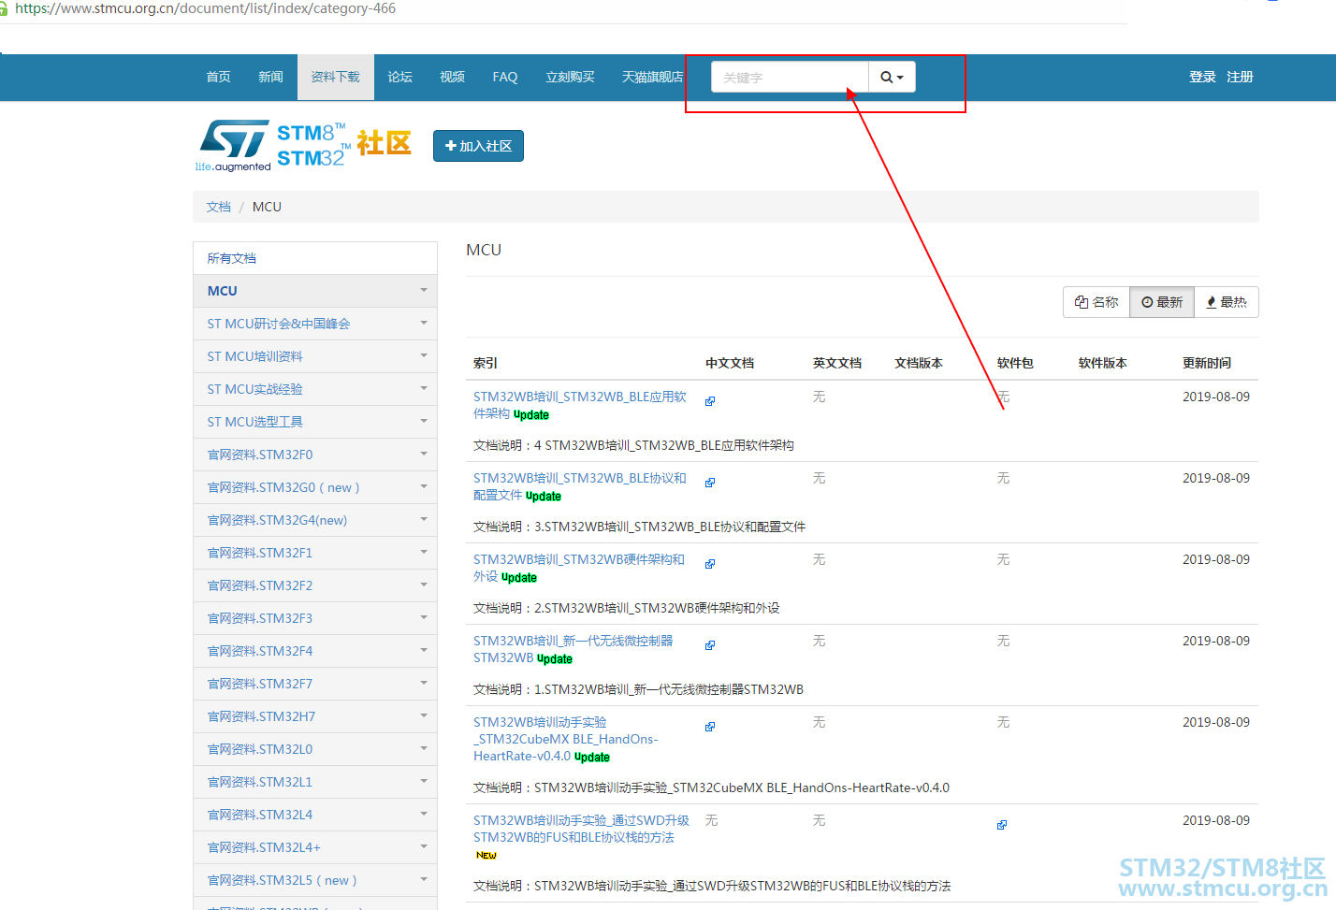Viewport: 1336px width, 910px height.
Task: Select 官网资料.STM32L4+ sidebar item
Action: (x=315, y=847)
